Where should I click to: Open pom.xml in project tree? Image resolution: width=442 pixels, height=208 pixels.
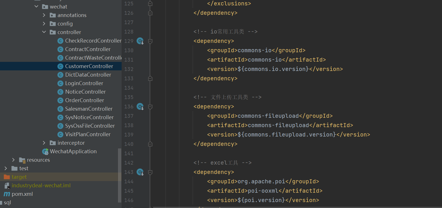coord(22,194)
